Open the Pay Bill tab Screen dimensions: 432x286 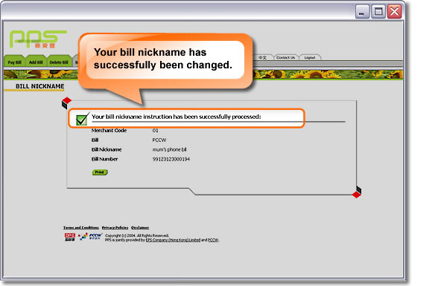[15, 62]
